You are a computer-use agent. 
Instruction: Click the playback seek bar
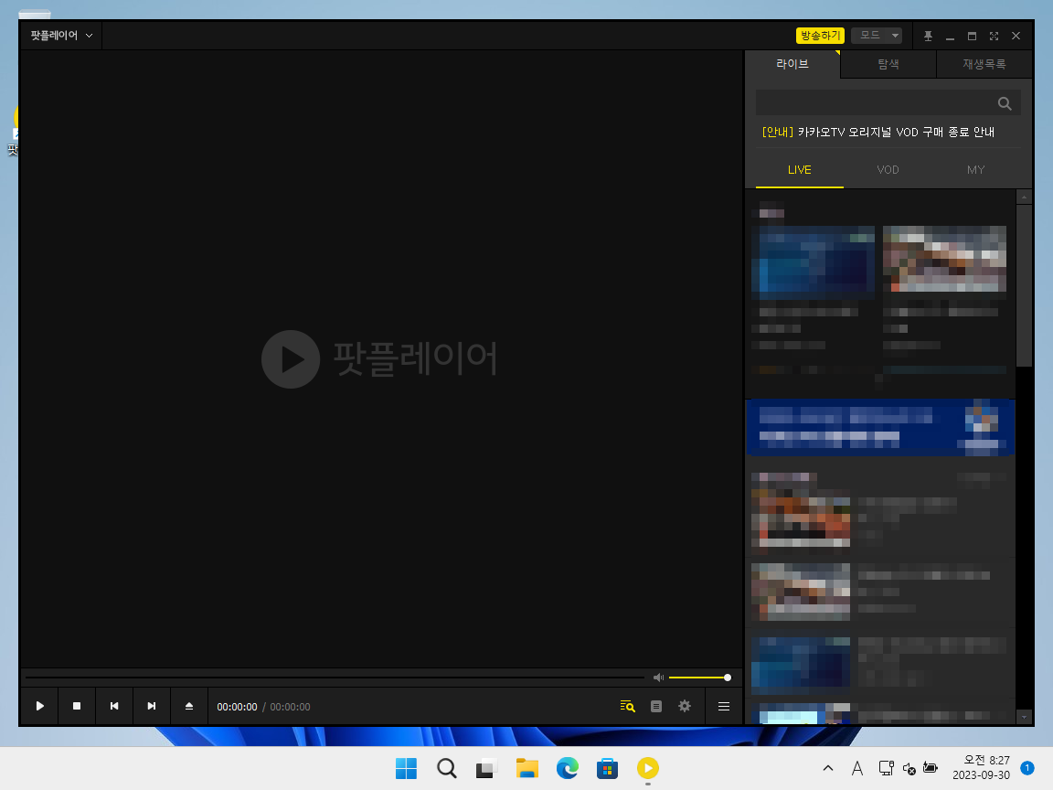coord(335,678)
